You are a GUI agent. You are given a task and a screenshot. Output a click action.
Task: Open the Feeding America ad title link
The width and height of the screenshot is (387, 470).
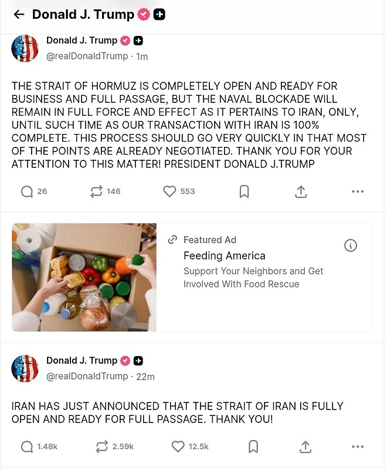[x=224, y=256]
